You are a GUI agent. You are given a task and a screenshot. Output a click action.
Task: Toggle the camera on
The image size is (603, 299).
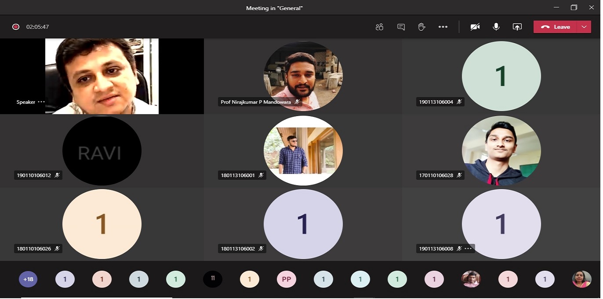pyautogui.click(x=475, y=27)
